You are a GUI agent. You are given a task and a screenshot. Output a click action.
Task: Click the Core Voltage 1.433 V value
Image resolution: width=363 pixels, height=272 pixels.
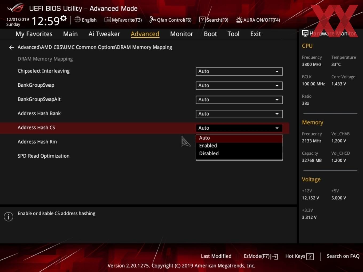339,84
